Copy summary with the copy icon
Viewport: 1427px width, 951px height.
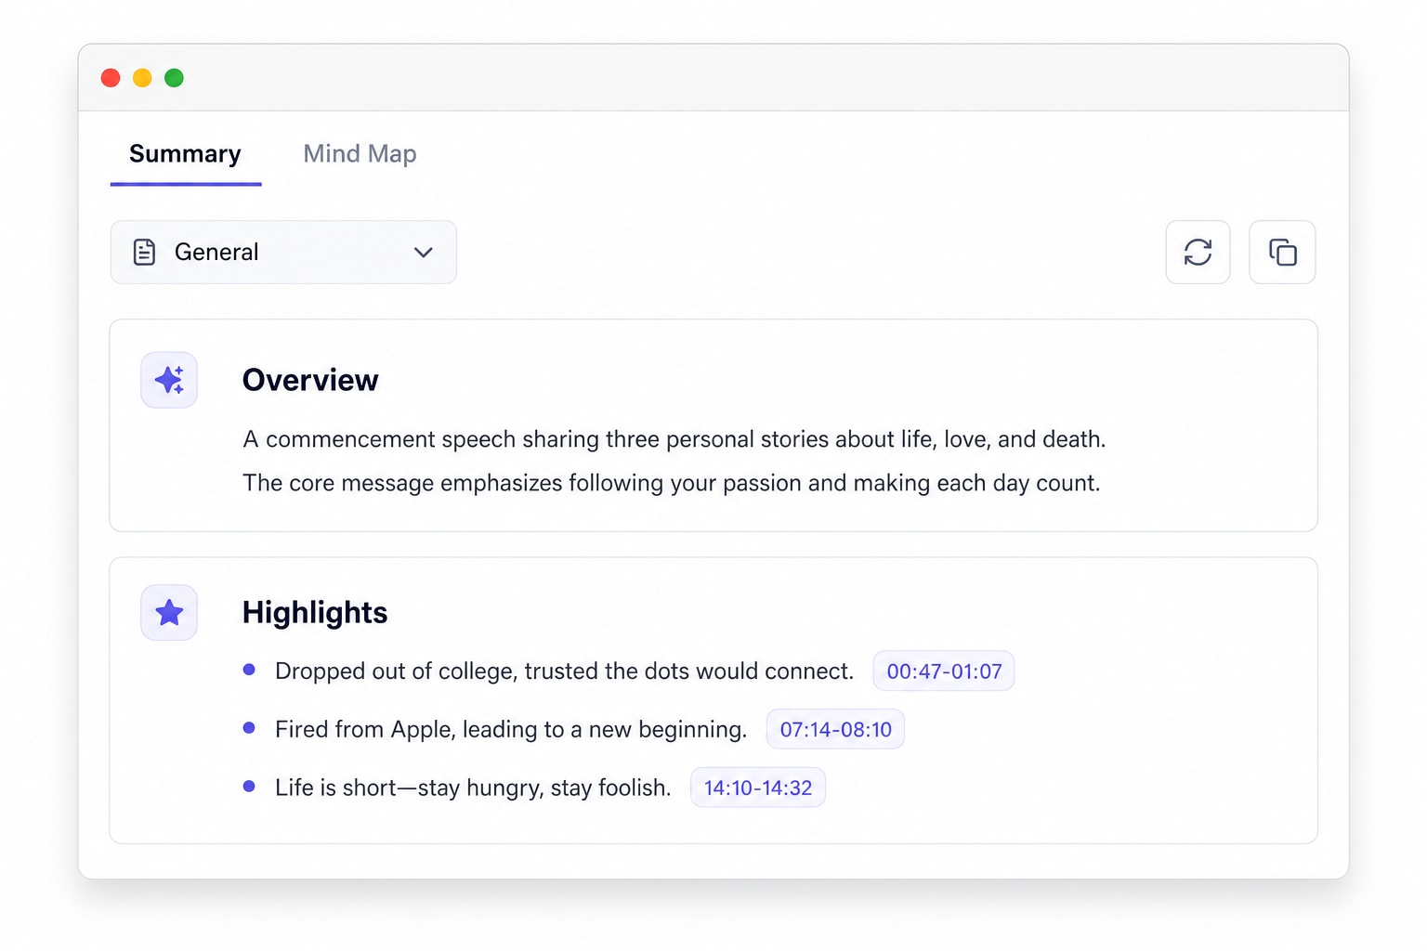tap(1282, 252)
